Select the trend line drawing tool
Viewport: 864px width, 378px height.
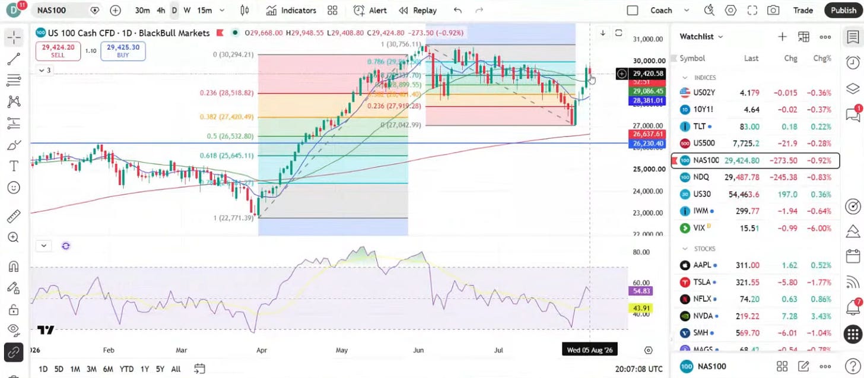14,59
